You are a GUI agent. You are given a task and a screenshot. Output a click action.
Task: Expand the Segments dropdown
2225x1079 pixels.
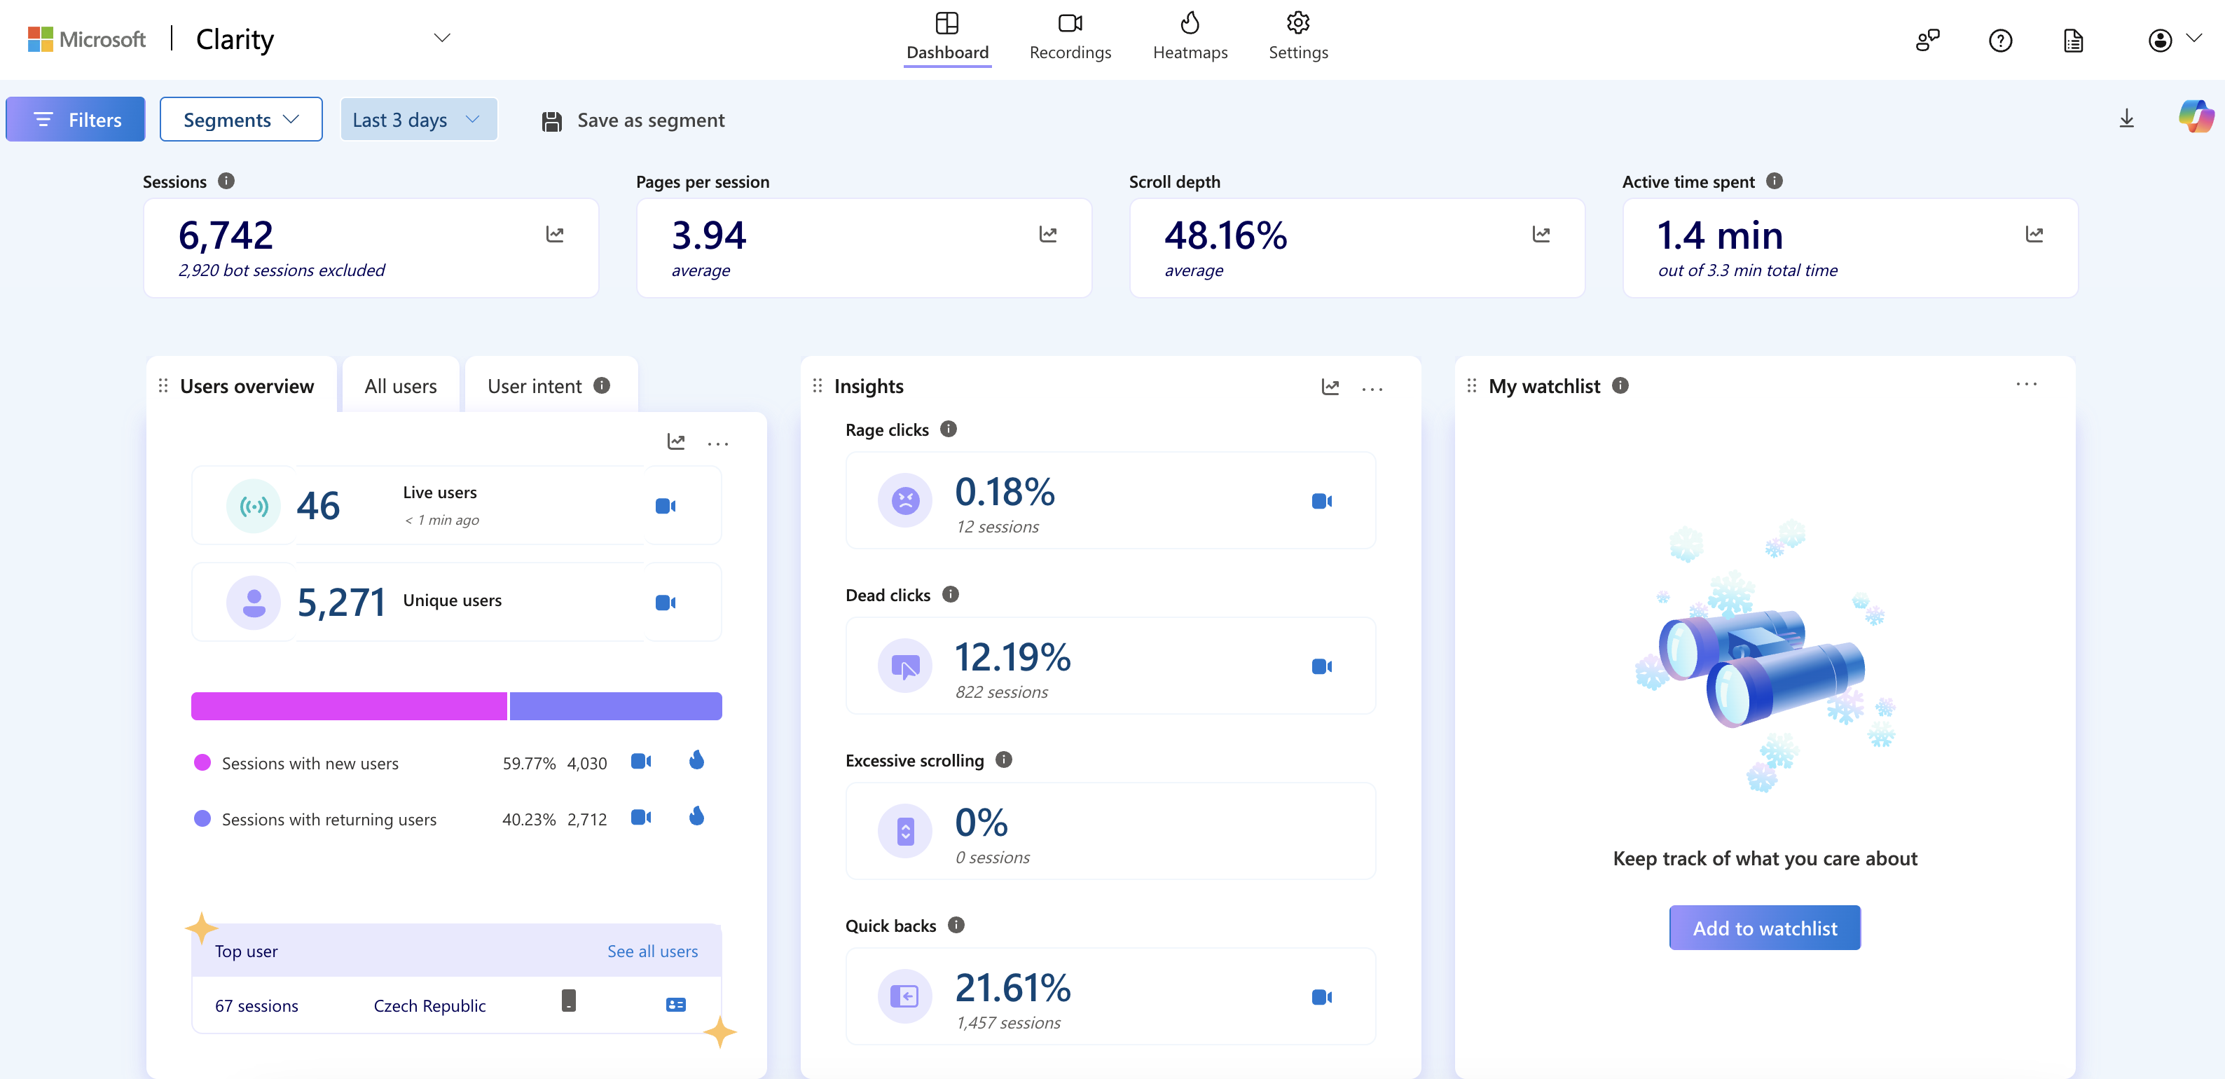coord(241,120)
